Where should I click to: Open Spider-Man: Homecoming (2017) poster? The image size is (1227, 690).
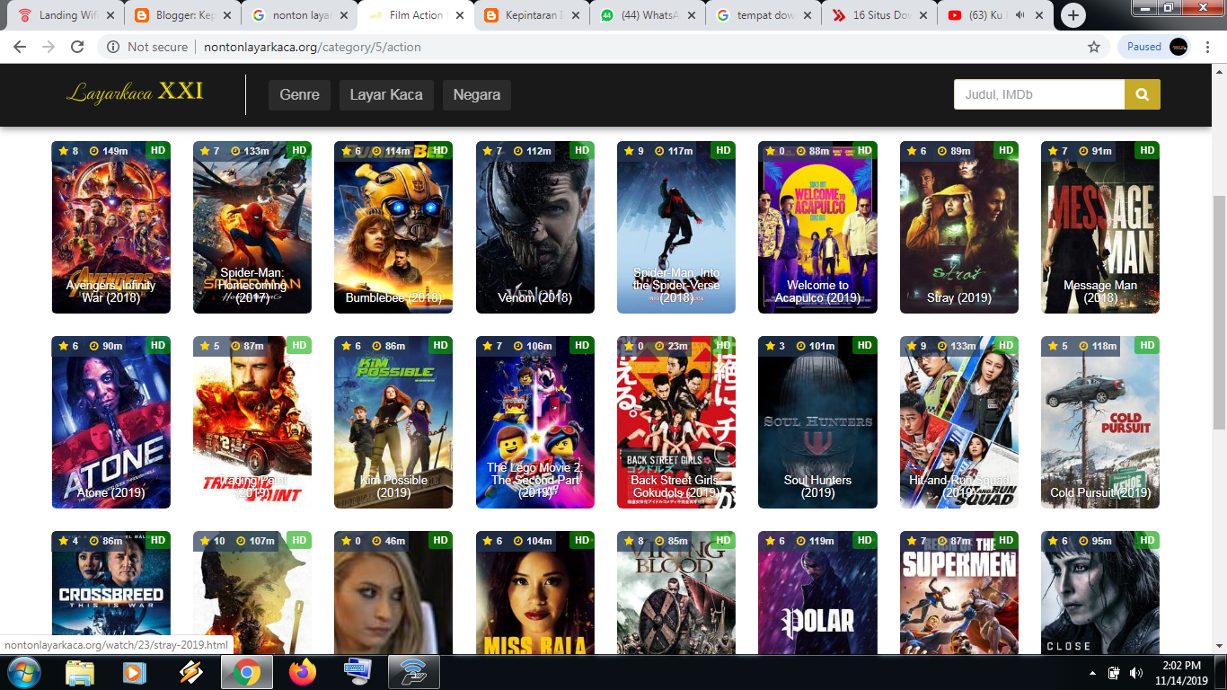coord(252,227)
